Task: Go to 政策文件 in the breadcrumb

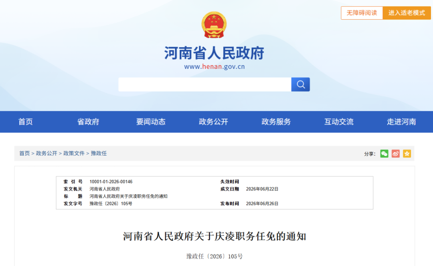Action: (74, 153)
